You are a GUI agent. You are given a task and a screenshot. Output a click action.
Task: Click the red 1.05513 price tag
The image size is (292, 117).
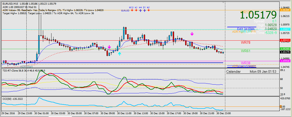285,40
